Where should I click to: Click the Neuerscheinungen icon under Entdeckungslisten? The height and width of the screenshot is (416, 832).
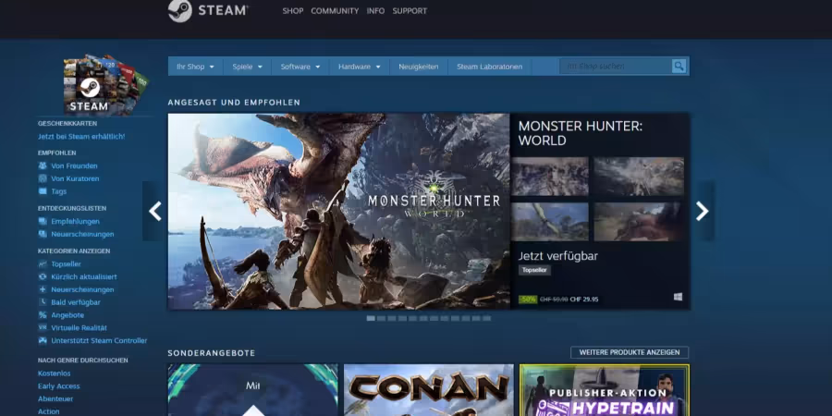43,234
